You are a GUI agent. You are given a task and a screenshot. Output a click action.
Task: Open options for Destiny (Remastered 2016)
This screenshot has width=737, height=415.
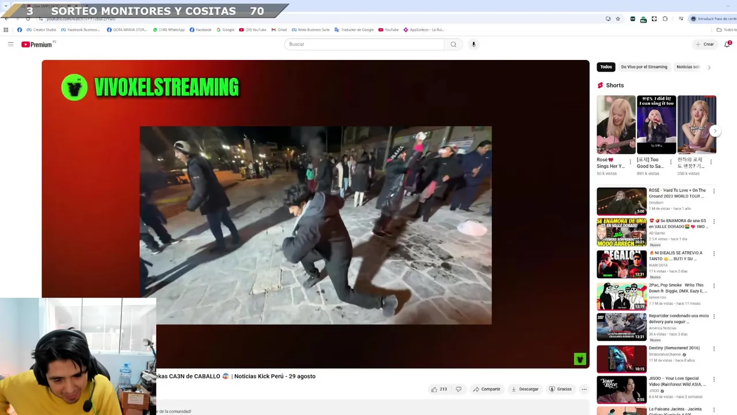tap(714, 349)
